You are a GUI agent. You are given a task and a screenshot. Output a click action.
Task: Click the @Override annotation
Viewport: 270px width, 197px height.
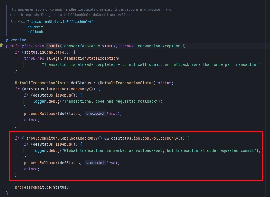click(16, 40)
